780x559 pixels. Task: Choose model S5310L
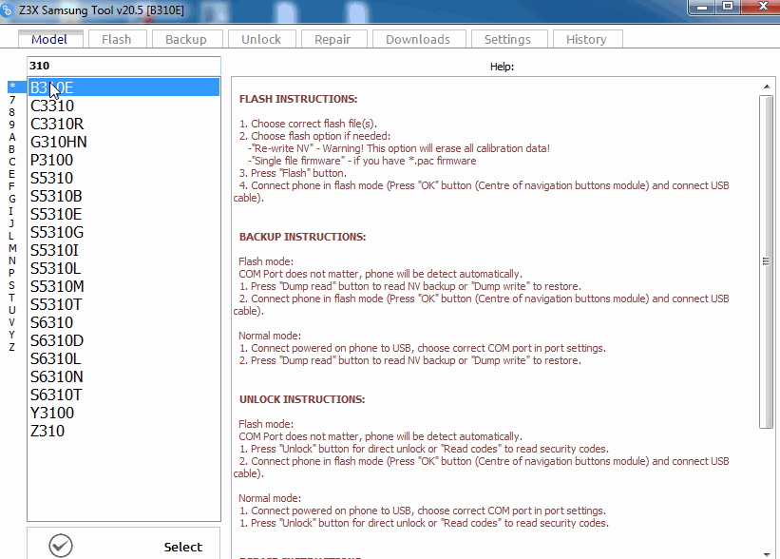(124, 268)
